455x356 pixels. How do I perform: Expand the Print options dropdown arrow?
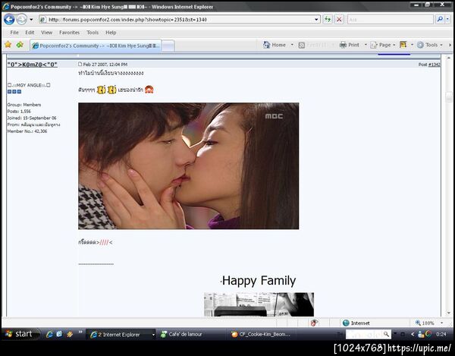point(366,45)
